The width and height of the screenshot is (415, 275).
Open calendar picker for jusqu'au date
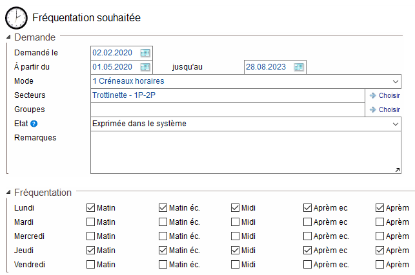[x=298, y=67]
